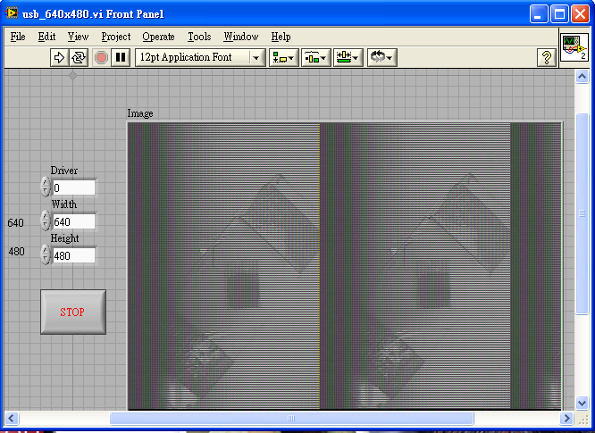Image resolution: width=595 pixels, height=433 pixels.
Task: Click the Height label
Action: (x=64, y=238)
